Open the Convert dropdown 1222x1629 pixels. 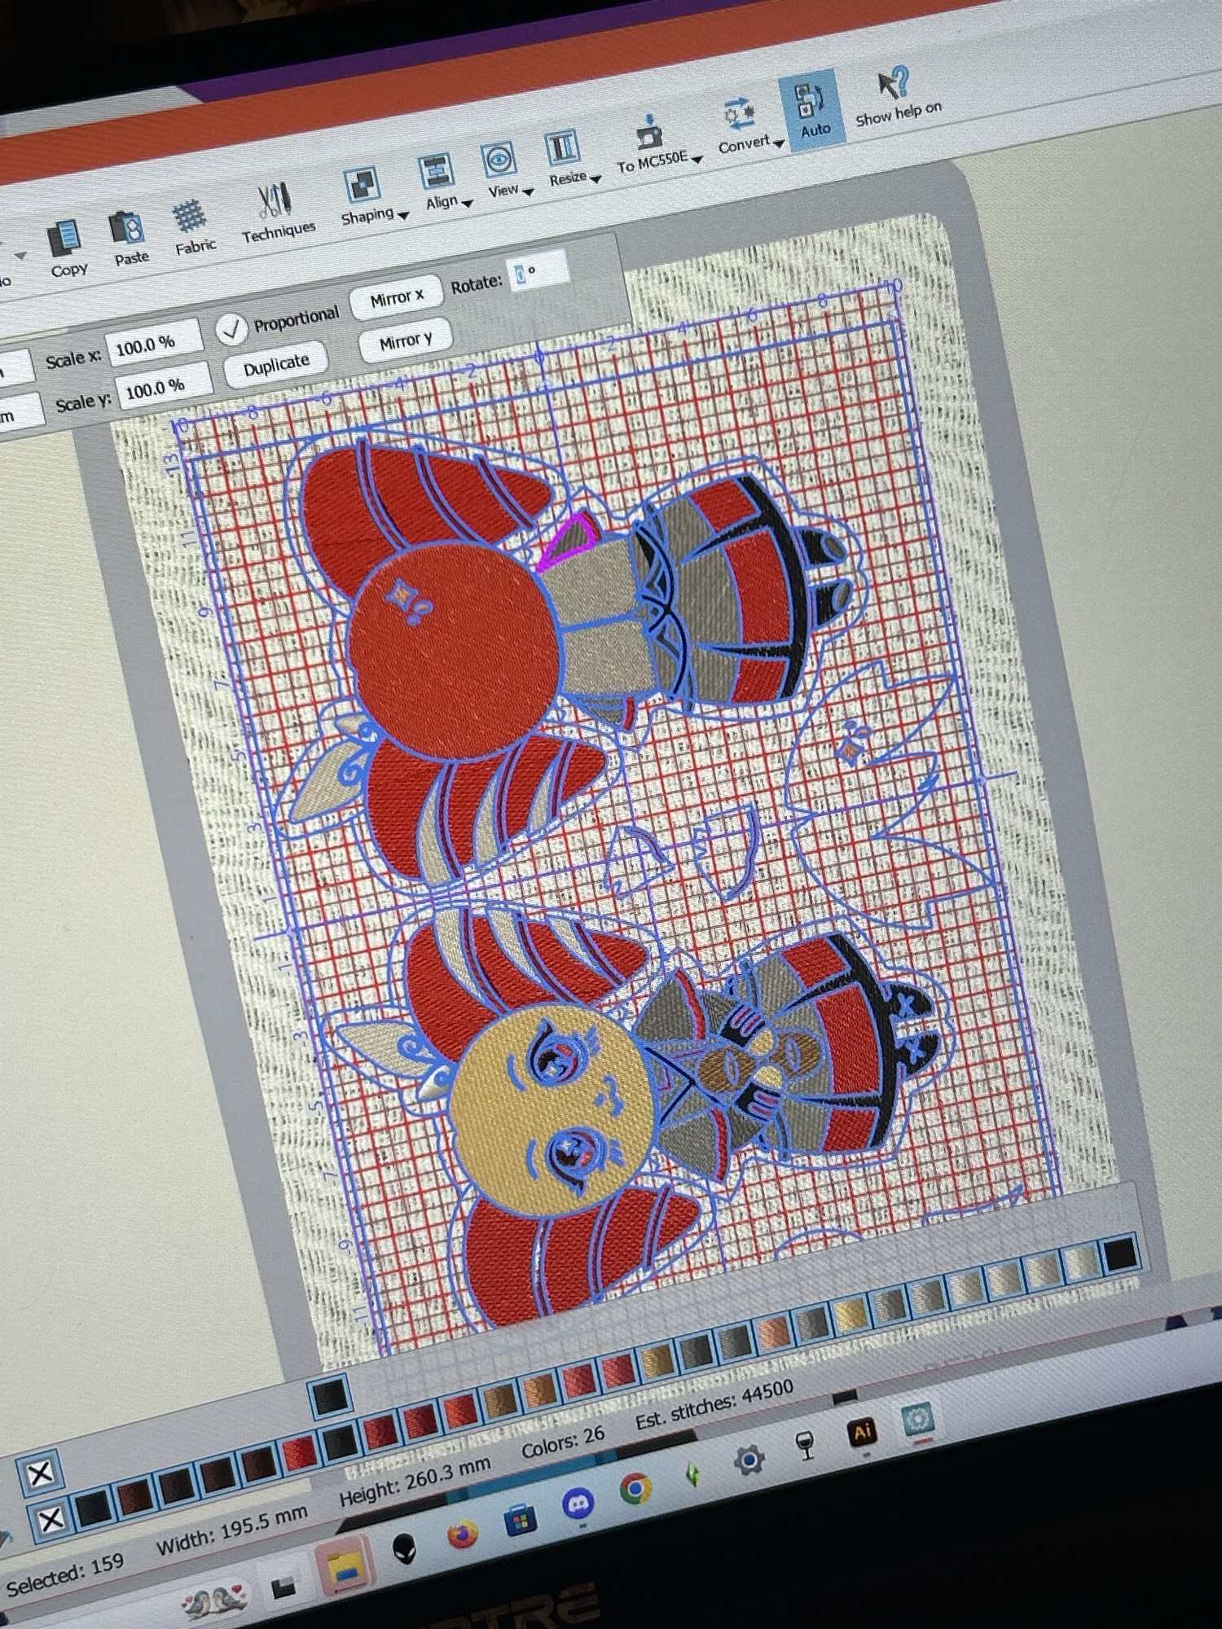[779, 143]
